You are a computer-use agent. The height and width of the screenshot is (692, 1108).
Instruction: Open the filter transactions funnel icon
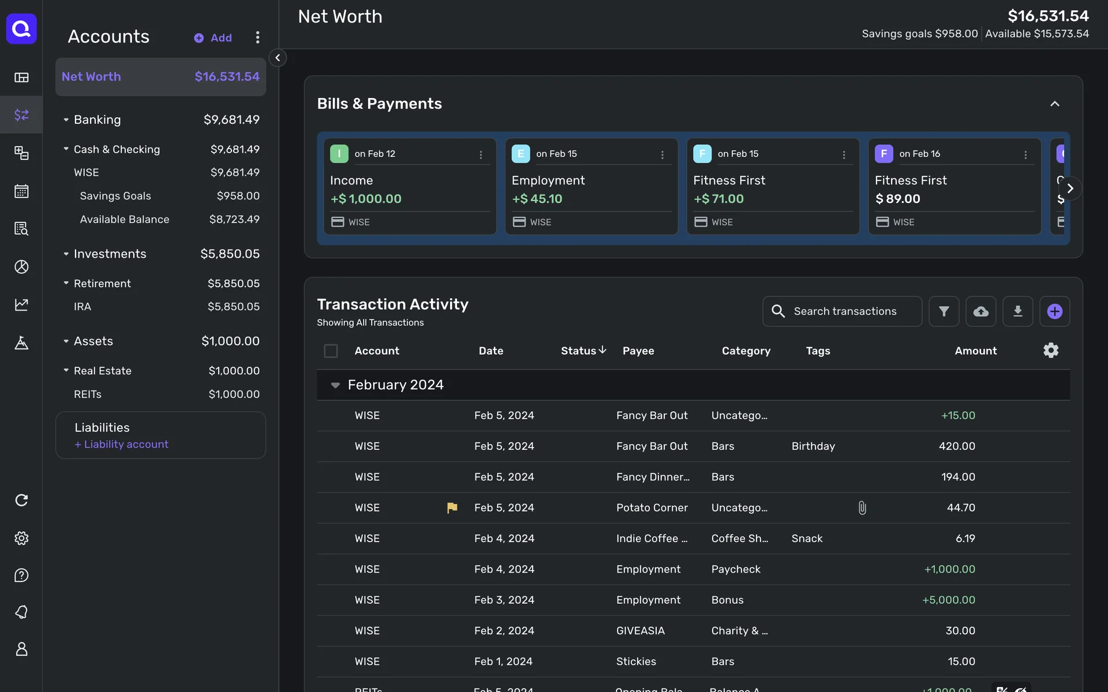pos(944,311)
